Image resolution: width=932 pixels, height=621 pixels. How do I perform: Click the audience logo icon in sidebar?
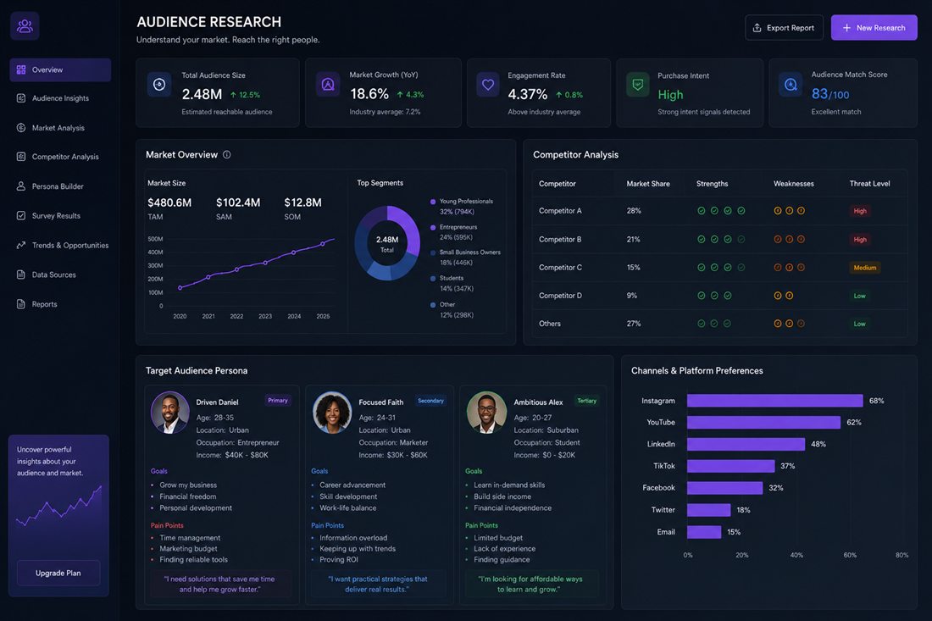pos(25,26)
